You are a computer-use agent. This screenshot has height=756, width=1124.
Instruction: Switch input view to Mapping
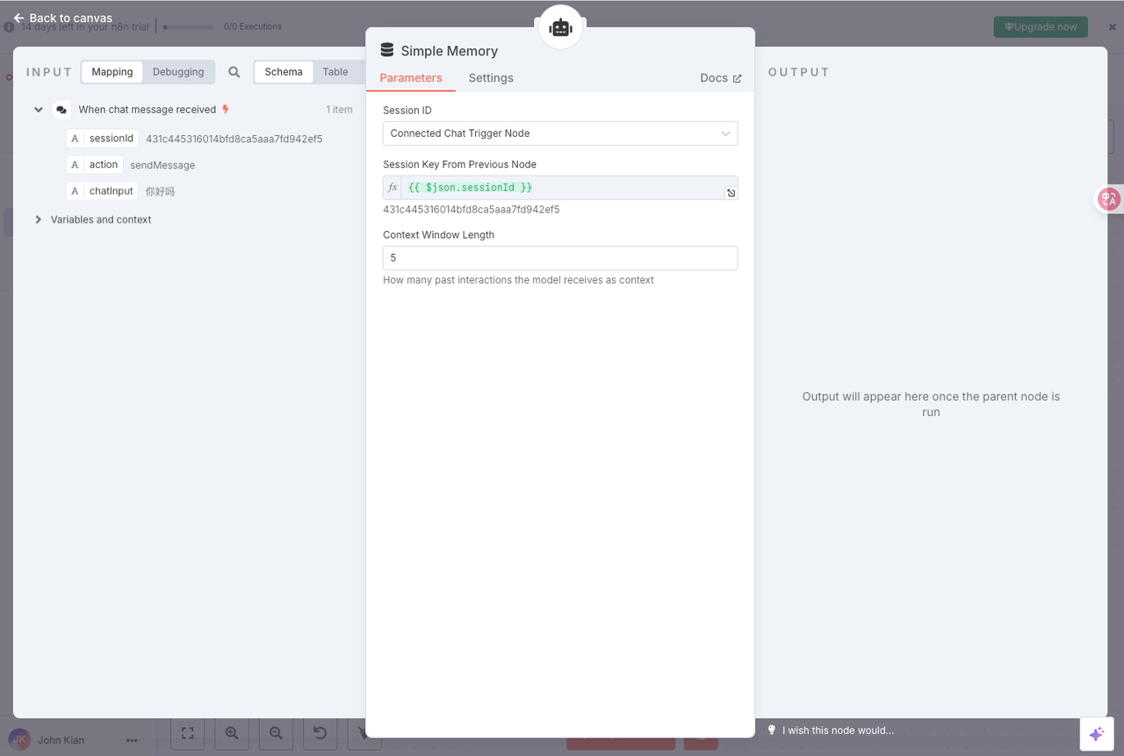tap(112, 72)
